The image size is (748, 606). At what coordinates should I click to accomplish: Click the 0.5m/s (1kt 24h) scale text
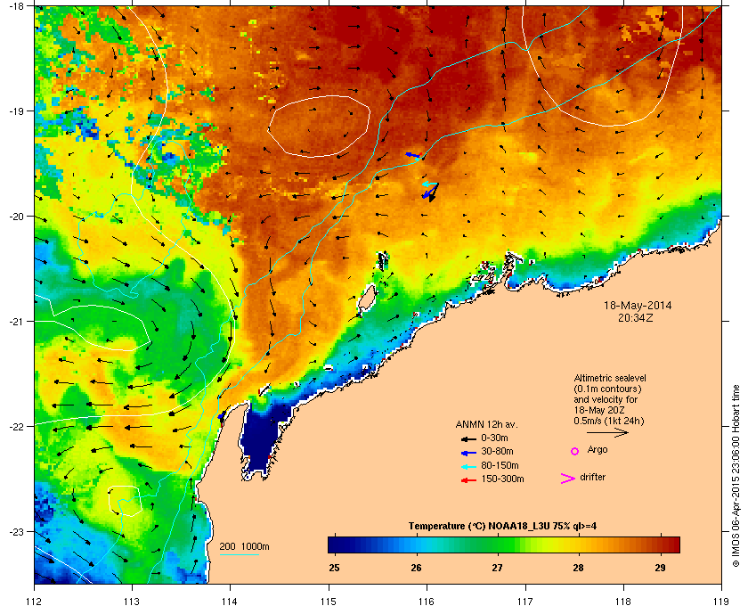tap(609, 421)
